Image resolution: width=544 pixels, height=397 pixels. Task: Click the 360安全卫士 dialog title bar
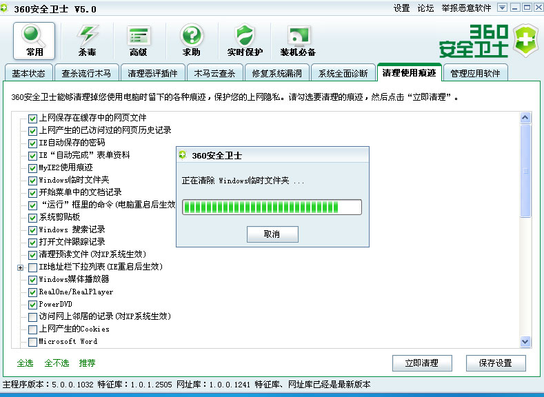273,155
